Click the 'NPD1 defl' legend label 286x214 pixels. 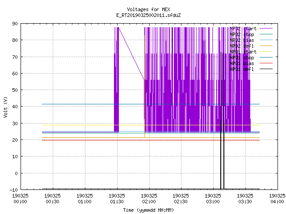(242, 70)
